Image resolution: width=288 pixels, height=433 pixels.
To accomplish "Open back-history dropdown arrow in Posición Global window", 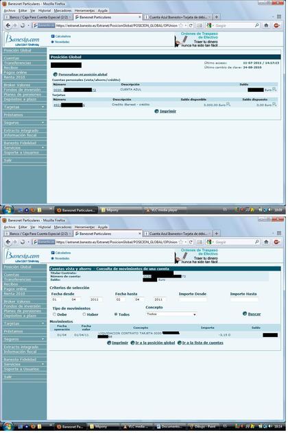I will pos(29,25).
